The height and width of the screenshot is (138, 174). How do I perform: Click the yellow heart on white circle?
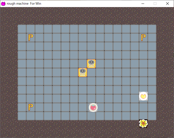coord(143,96)
